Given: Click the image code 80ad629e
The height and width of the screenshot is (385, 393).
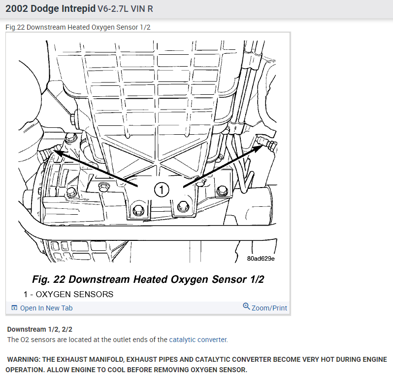Looking at the screenshot, I should tap(261, 259).
